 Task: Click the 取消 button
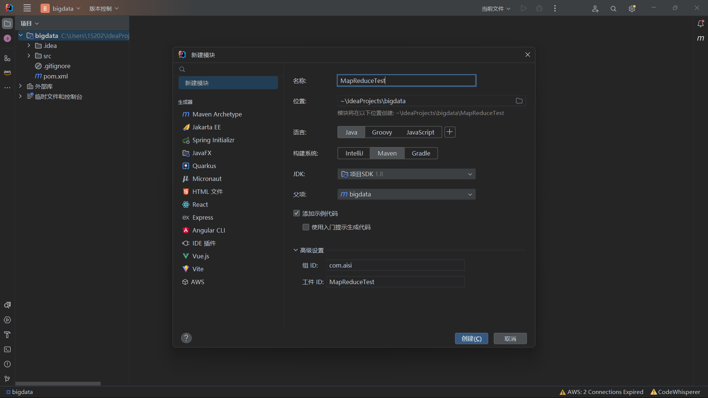pyautogui.click(x=510, y=339)
